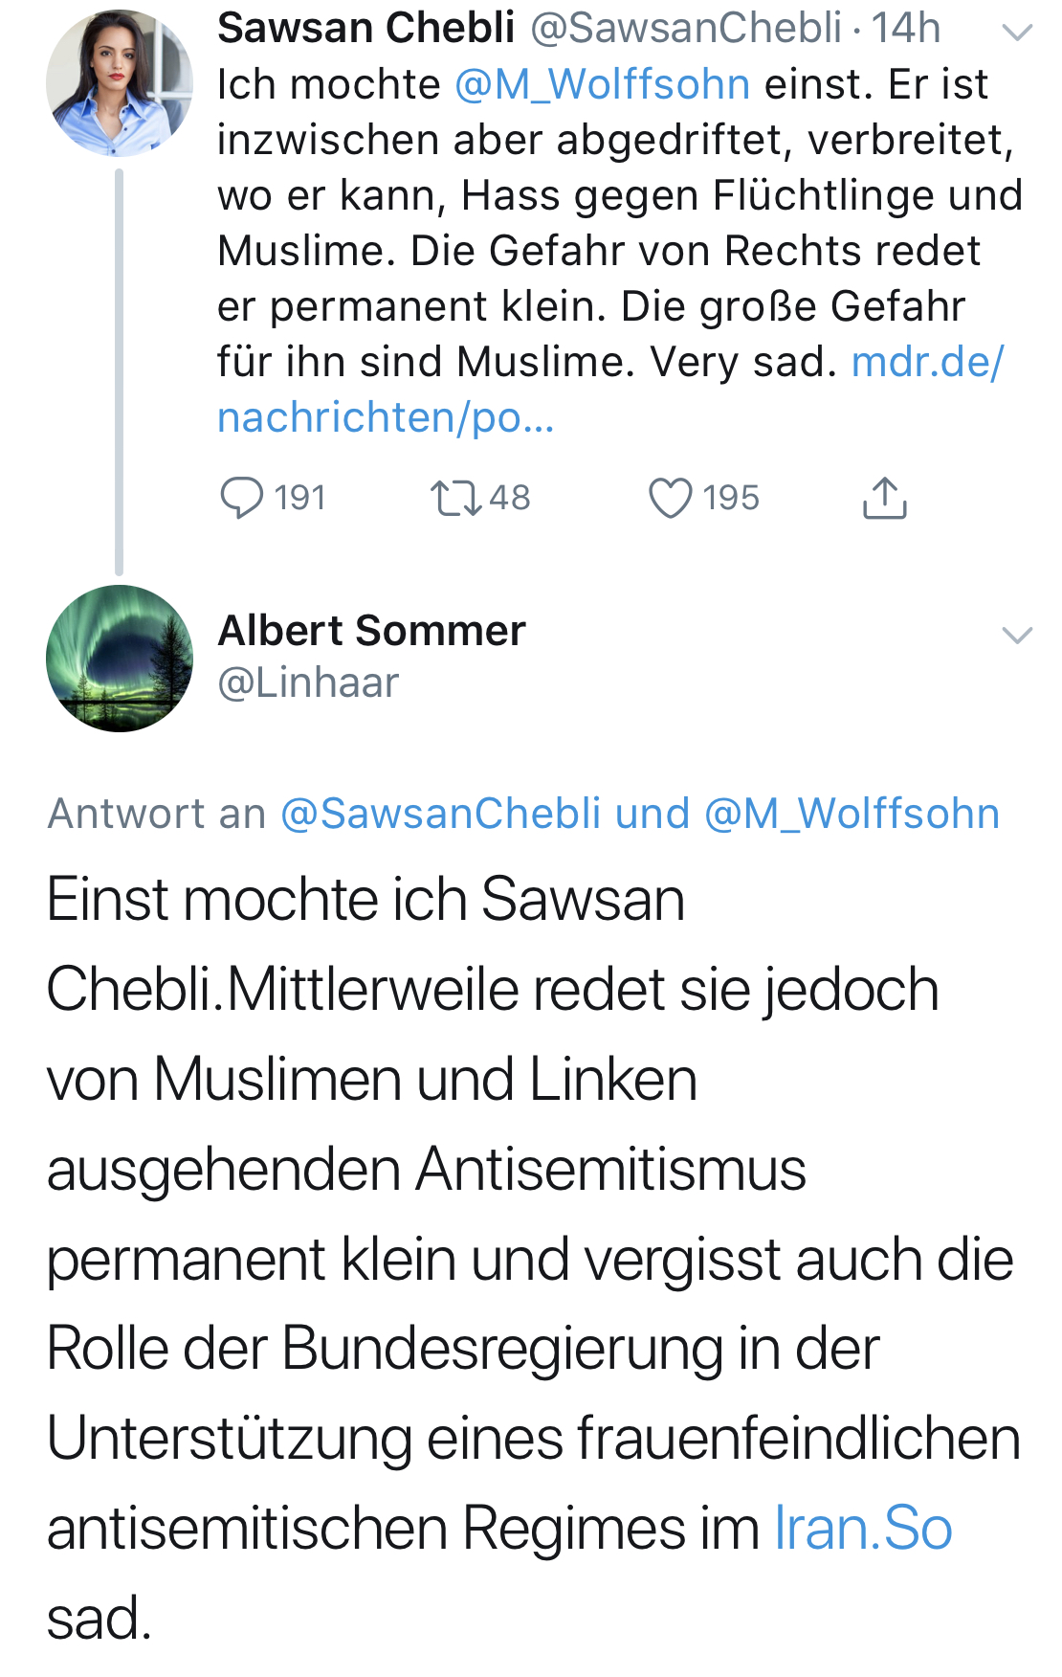View the 195 likes count
1062x1677 pixels.
(x=731, y=498)
